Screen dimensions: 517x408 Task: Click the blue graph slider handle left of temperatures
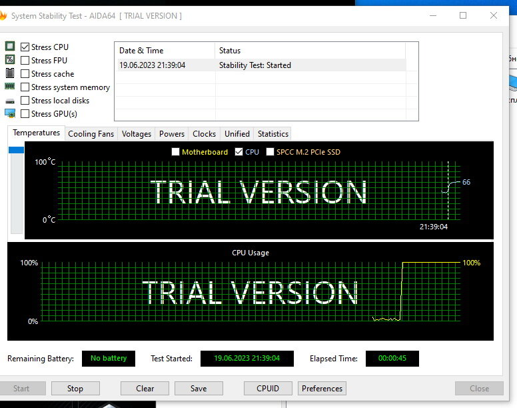pos(16,150)
